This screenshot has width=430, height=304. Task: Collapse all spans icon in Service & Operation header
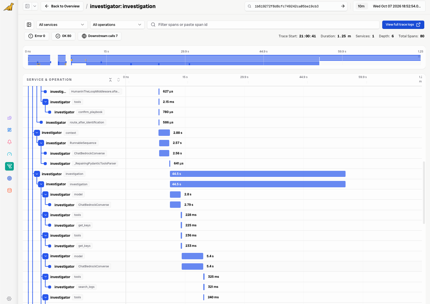(x=110, y=80)
